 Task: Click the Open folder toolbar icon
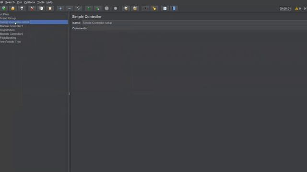point(13,9)
